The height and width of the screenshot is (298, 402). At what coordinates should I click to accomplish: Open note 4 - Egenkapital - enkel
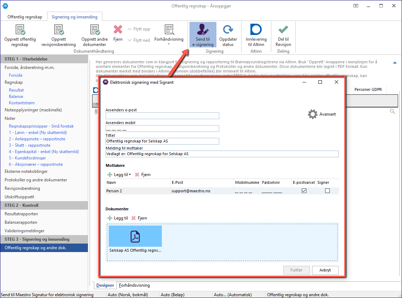click(44, 152)
